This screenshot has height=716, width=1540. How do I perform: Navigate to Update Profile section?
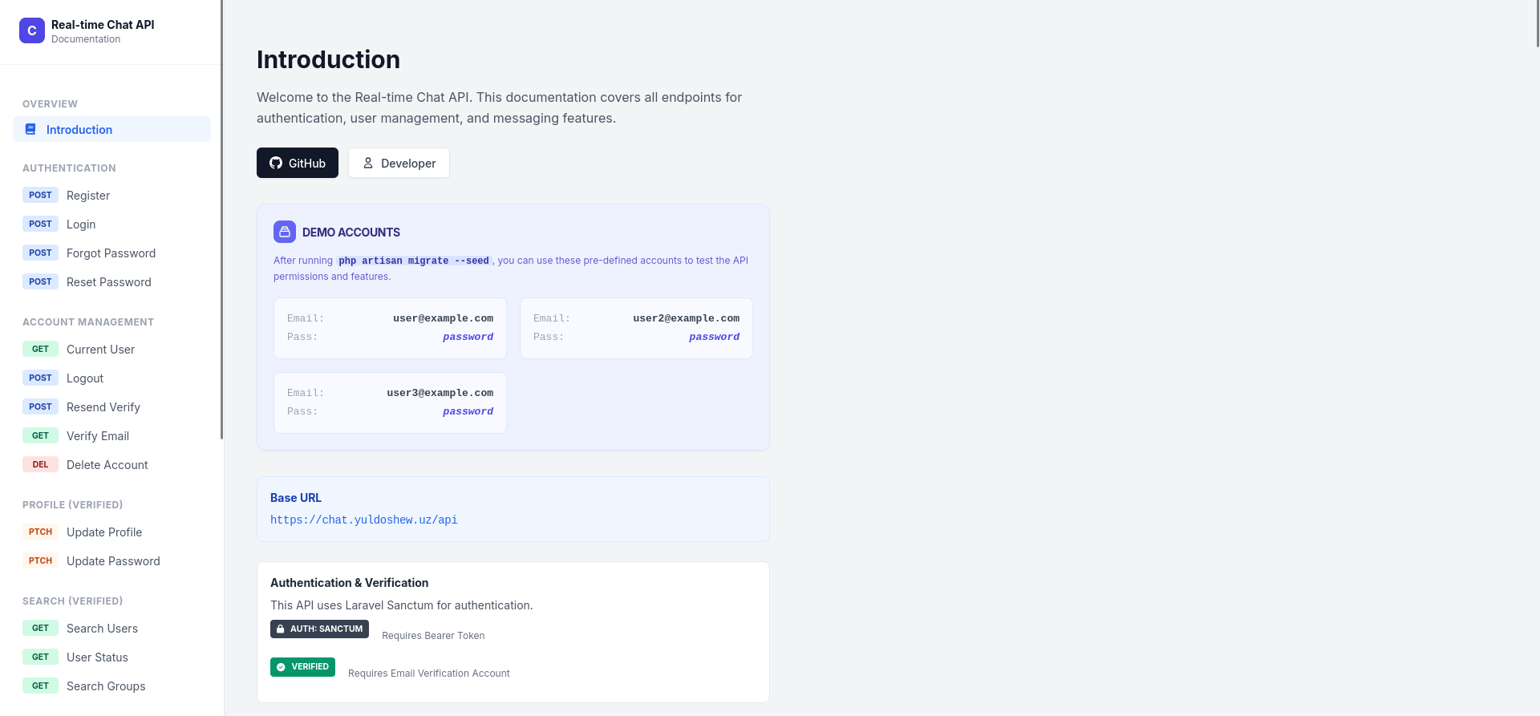pyautogui.click(x=104, y=532)
